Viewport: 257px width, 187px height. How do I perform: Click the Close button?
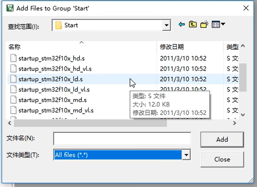(x=222, y=160)
